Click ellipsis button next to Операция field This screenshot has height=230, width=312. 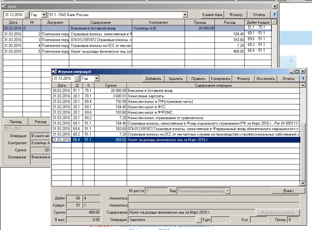tap(199, 220)
